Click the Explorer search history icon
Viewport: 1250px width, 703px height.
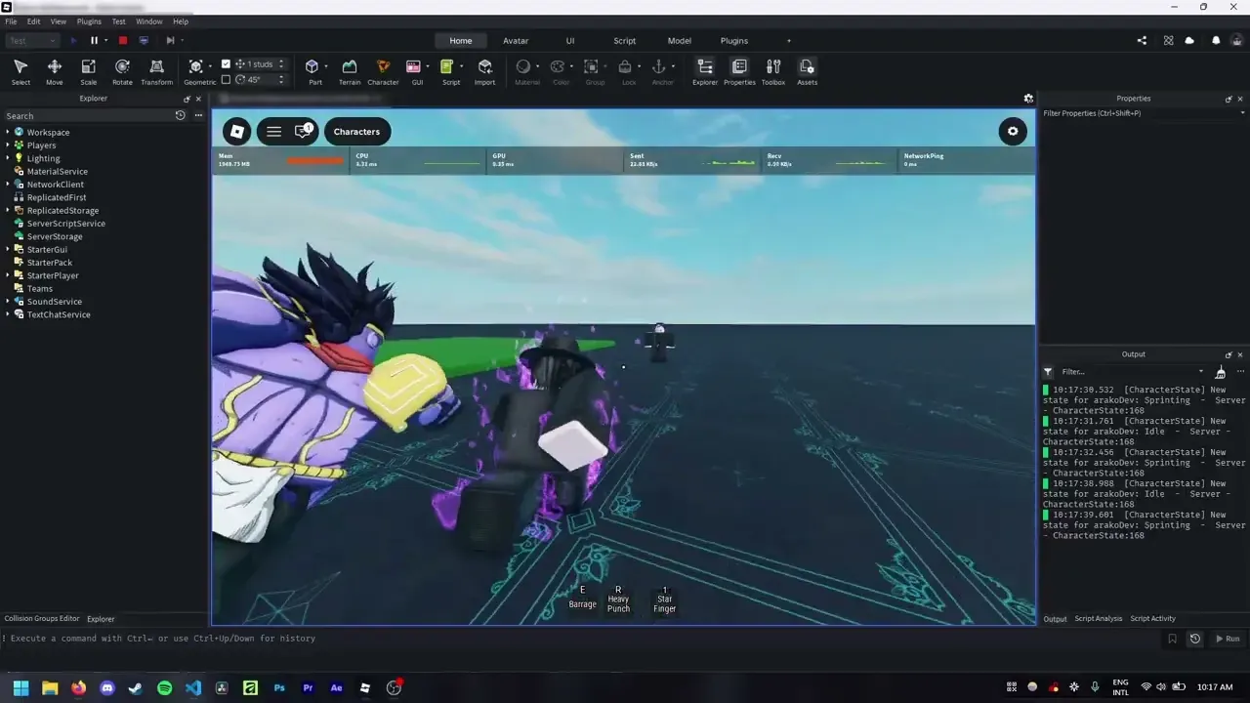tap(180, 115)
